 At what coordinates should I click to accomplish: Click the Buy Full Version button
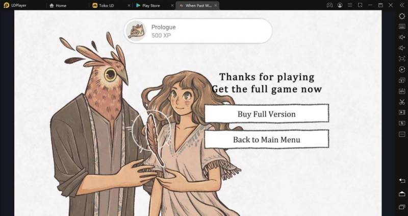click(x=266, y=113)
